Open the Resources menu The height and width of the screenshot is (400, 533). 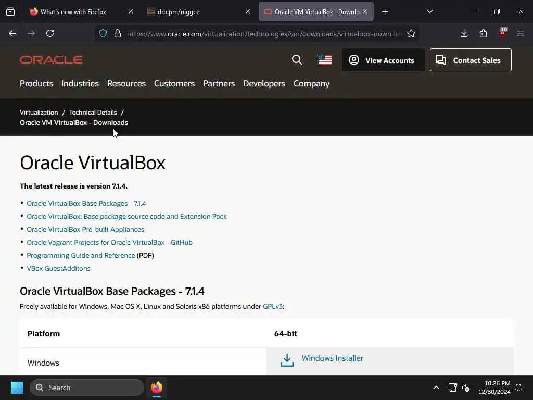click(x=126, y=84)
